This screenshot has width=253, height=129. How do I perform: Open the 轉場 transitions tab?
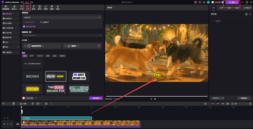(46, 7)
